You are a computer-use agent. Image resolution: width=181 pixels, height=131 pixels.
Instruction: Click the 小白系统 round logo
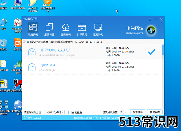[x=151, y=30]
